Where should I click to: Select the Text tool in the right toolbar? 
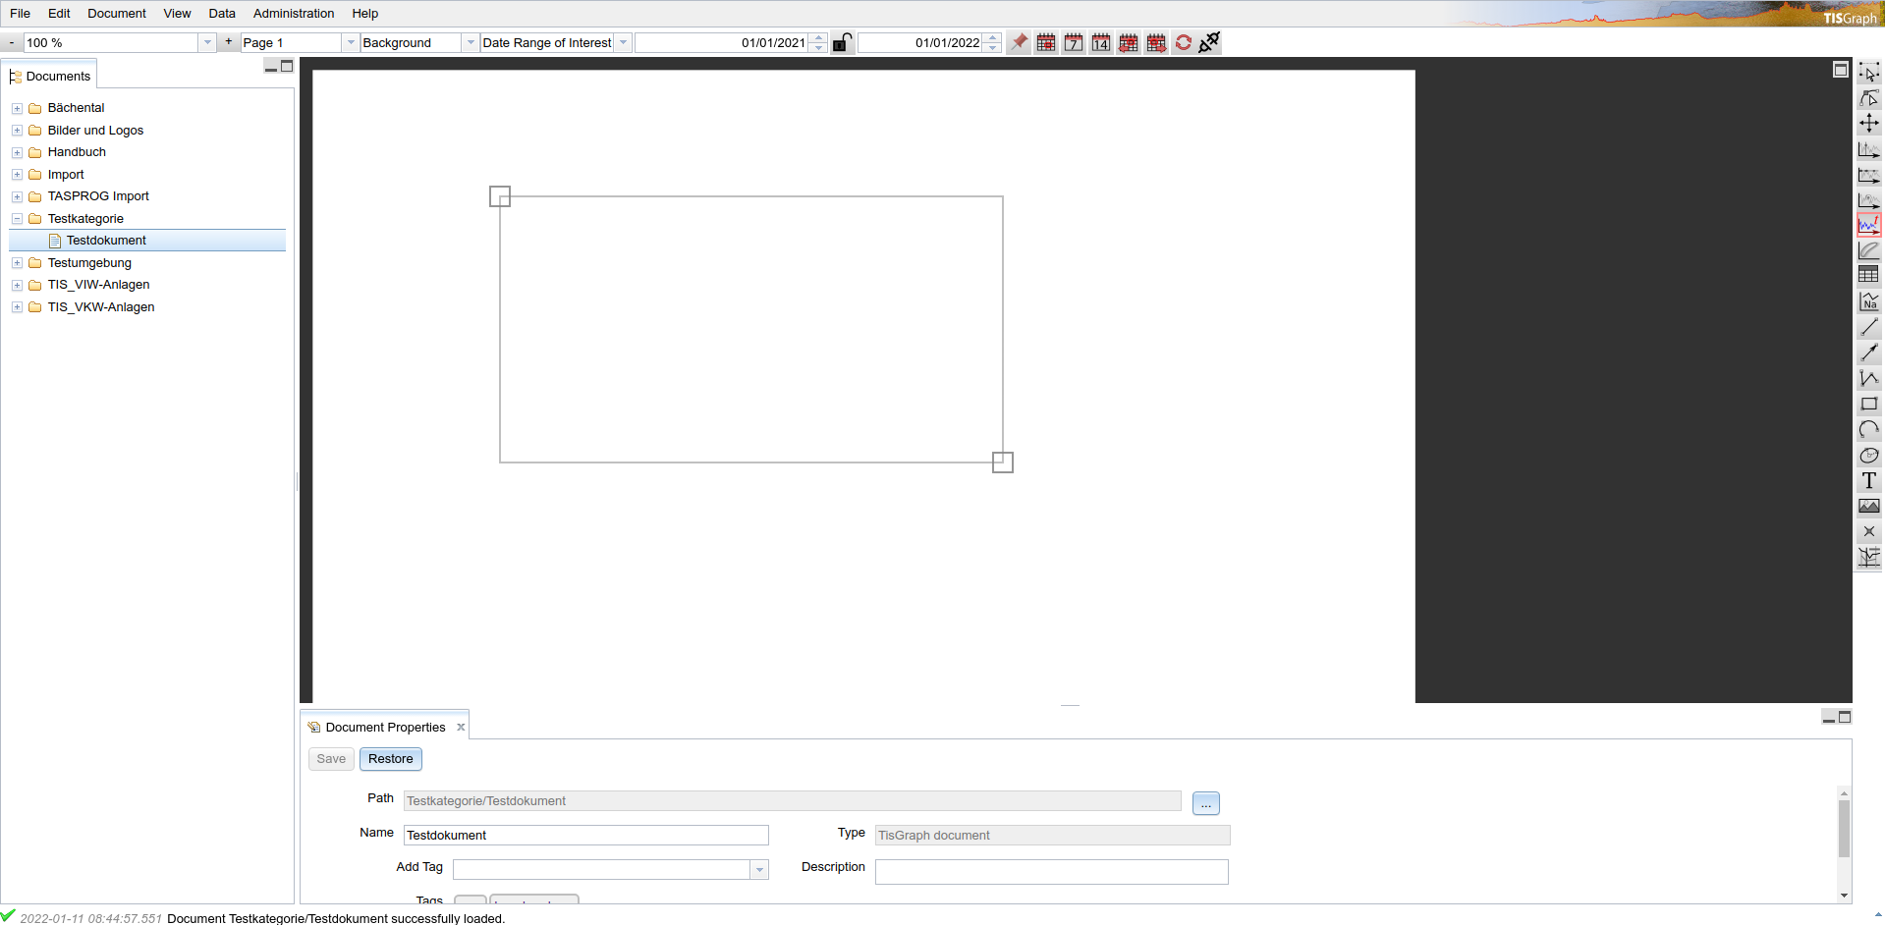tap(1868, 481)
